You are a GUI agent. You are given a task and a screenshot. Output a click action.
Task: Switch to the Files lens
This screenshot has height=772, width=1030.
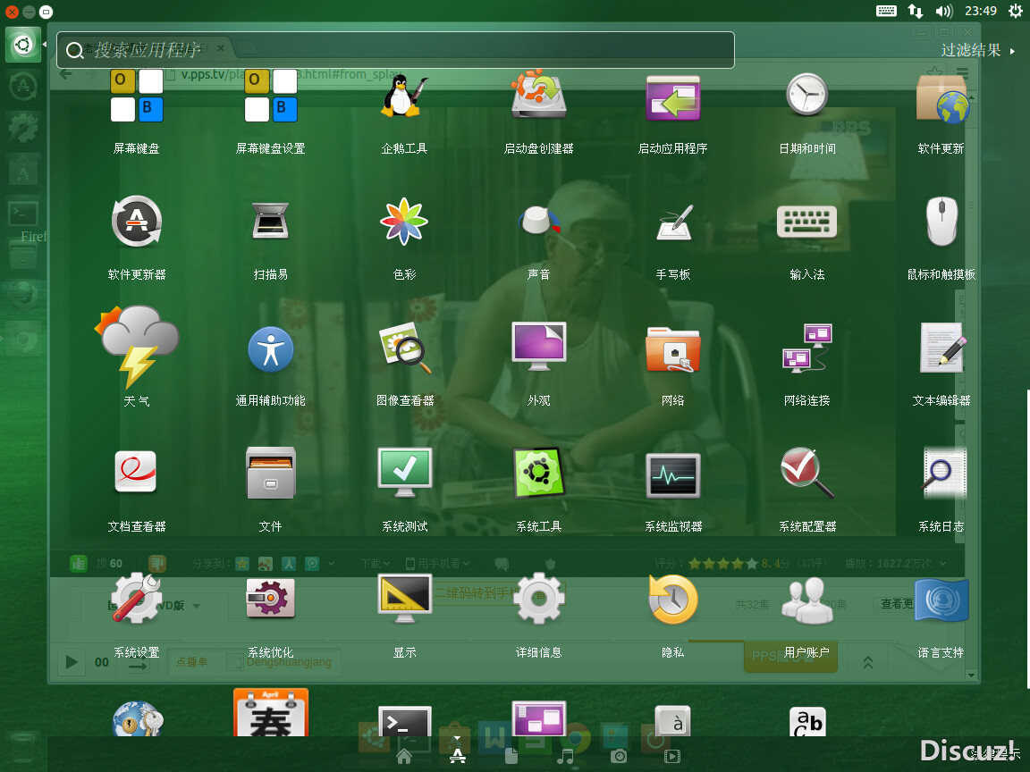pos(511,757)
